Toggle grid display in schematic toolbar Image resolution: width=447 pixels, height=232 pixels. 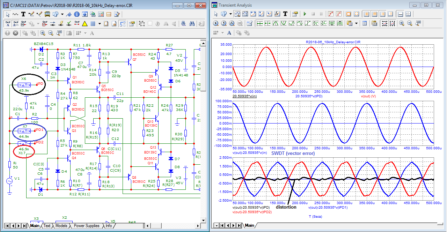click(x=93, y=24)
